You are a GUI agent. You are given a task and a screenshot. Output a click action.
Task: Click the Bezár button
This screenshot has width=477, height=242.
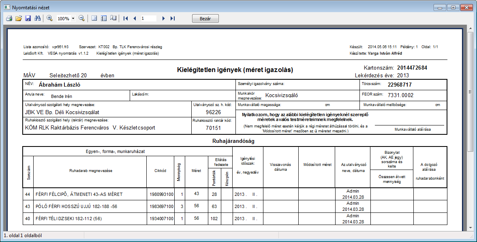205,19
